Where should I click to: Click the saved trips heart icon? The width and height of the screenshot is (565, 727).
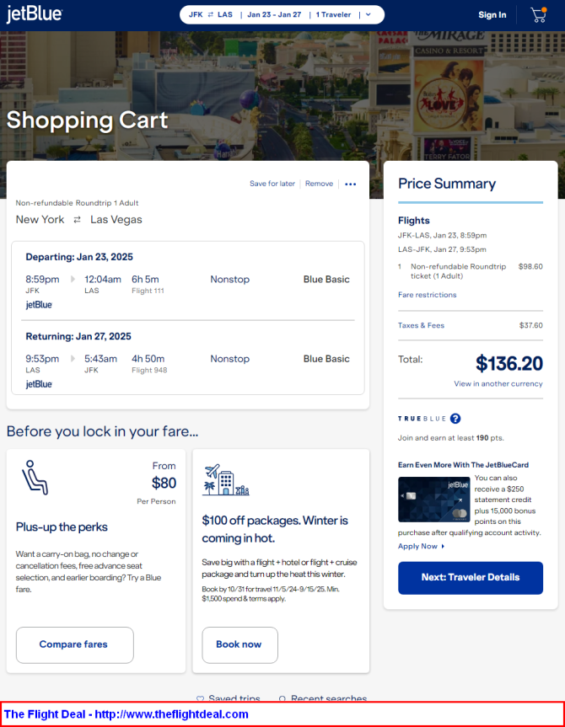200,698
